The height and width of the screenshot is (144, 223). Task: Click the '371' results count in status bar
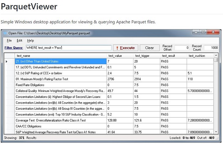(x=22, y=138)
